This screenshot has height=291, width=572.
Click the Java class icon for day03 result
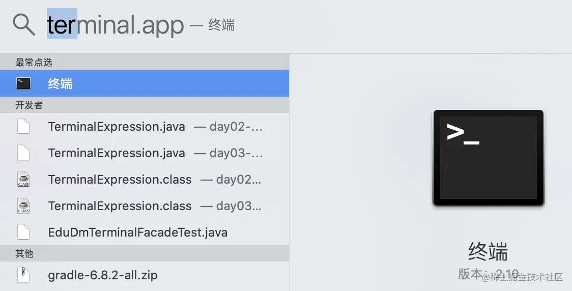coord(23,206)
